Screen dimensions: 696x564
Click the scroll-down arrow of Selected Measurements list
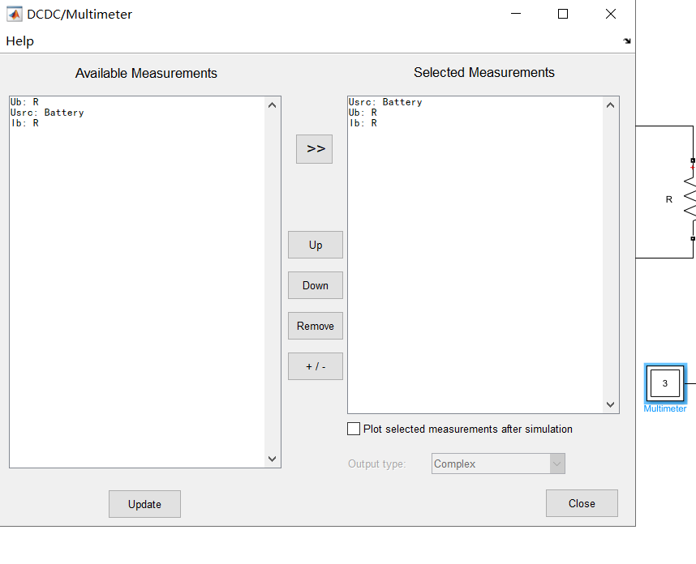click(x=610, y=404)
